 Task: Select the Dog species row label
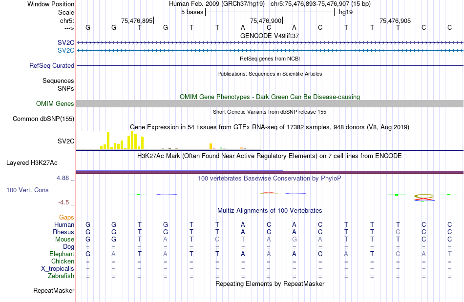pos(68,247)
